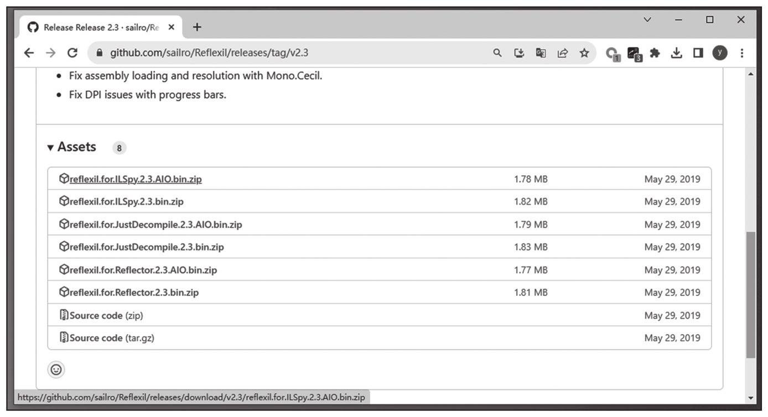Screen dimensions: 768x417
Task: Click the address bar search magnifier icon
Action: coord(497,53)
